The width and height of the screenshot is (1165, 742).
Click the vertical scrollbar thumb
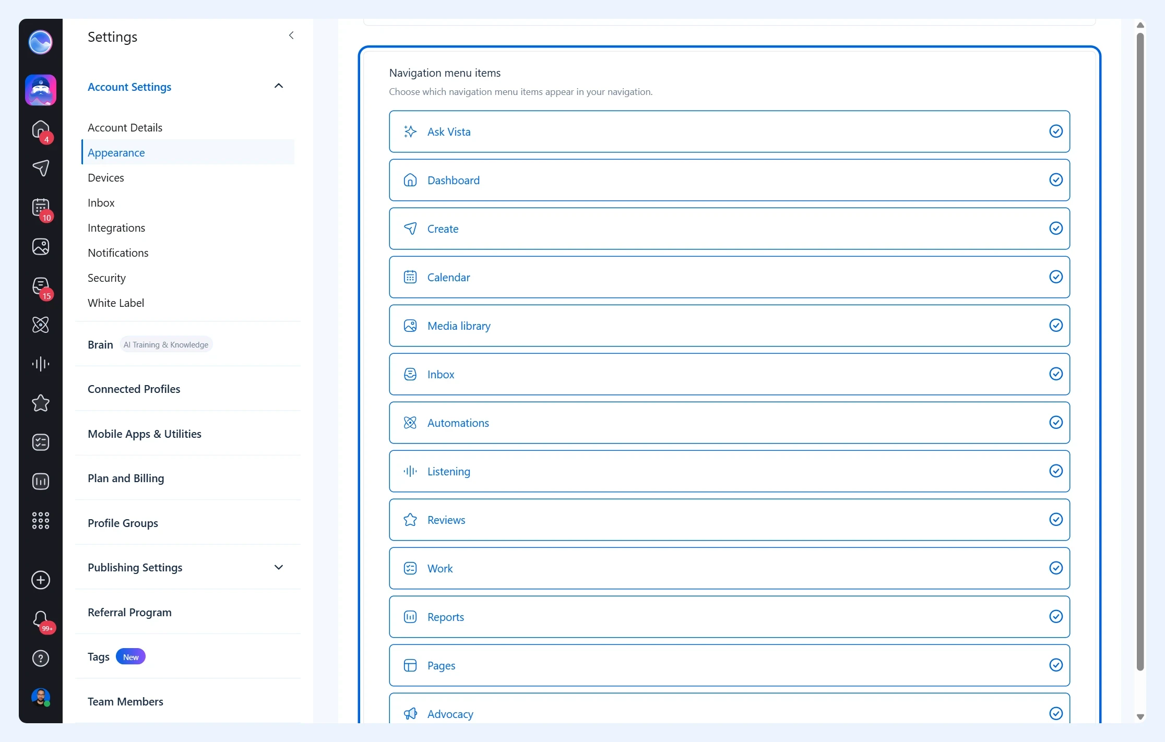pyautogui.click(x=1140, y=352)
